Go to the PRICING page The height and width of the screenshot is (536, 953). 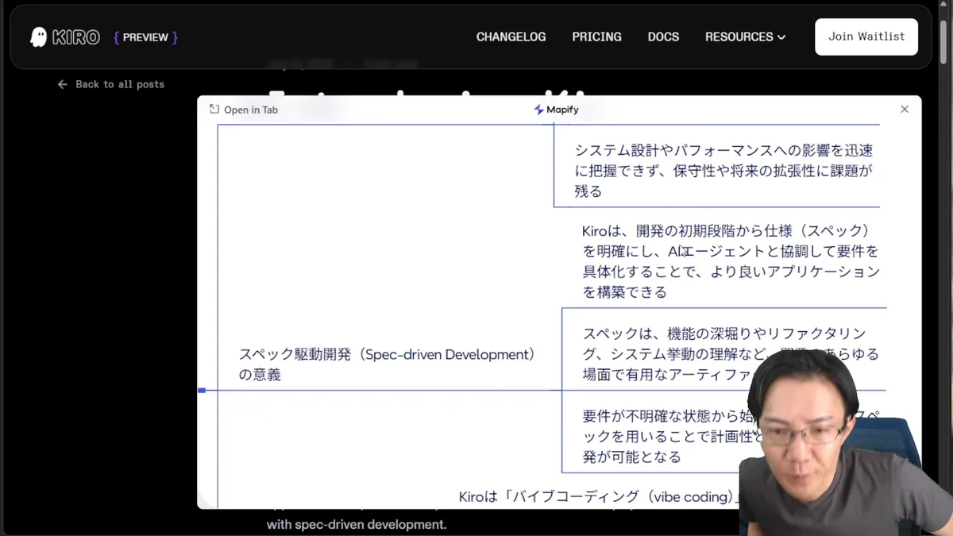[596, 37]
